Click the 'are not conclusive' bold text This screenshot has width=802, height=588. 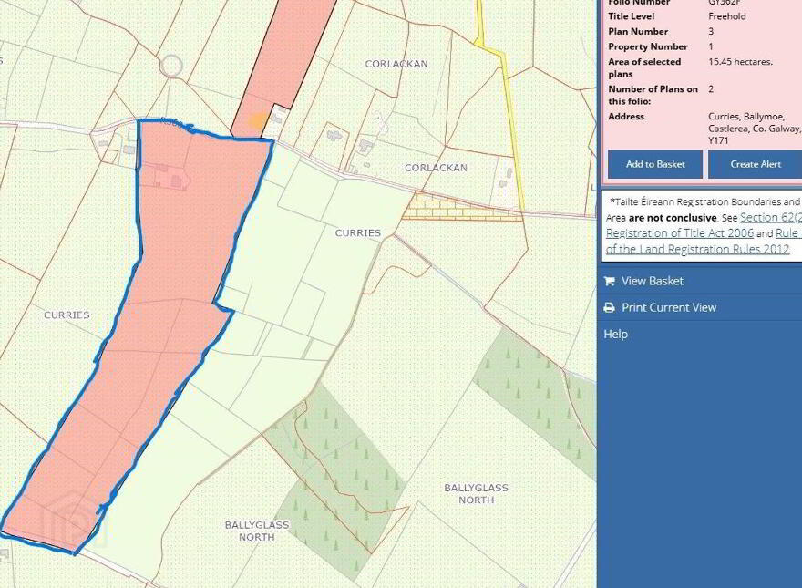tap(672, 218)
